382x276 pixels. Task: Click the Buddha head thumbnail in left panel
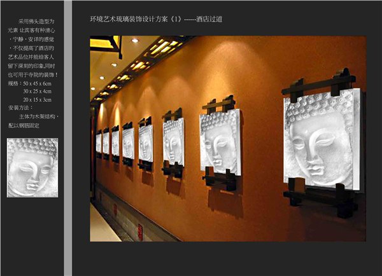(x=32, y=168)
